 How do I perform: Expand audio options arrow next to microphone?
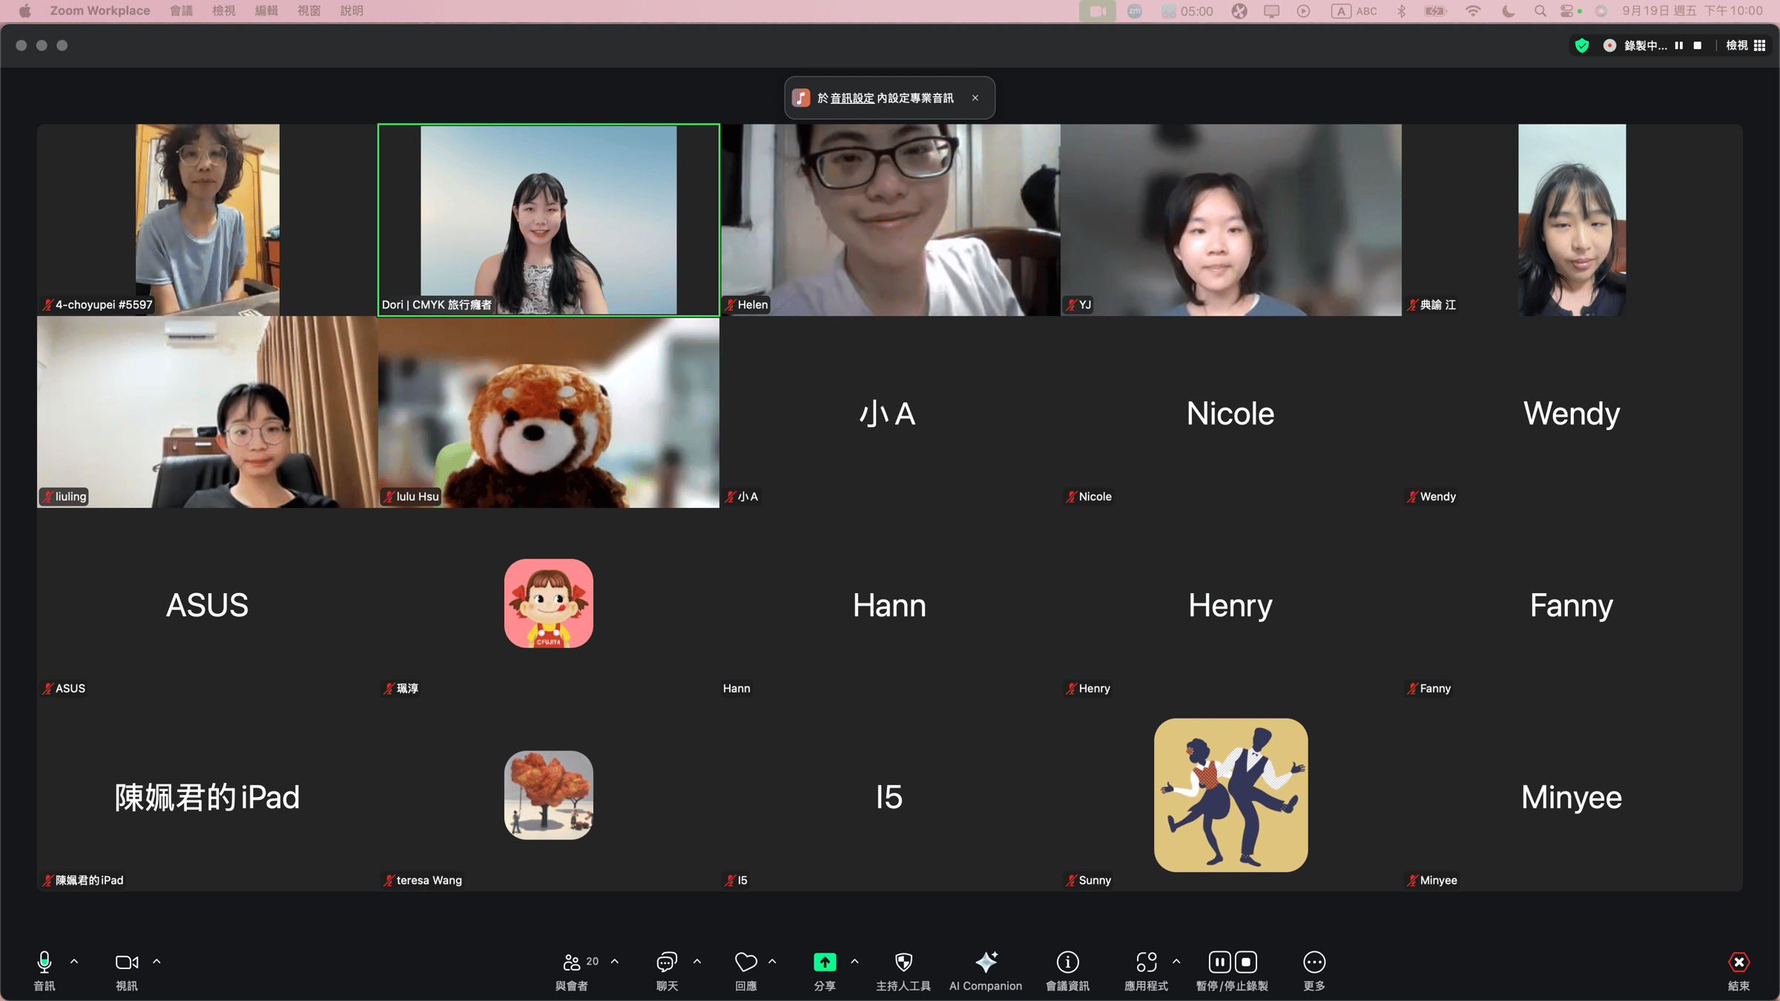[x=74, y=962]
